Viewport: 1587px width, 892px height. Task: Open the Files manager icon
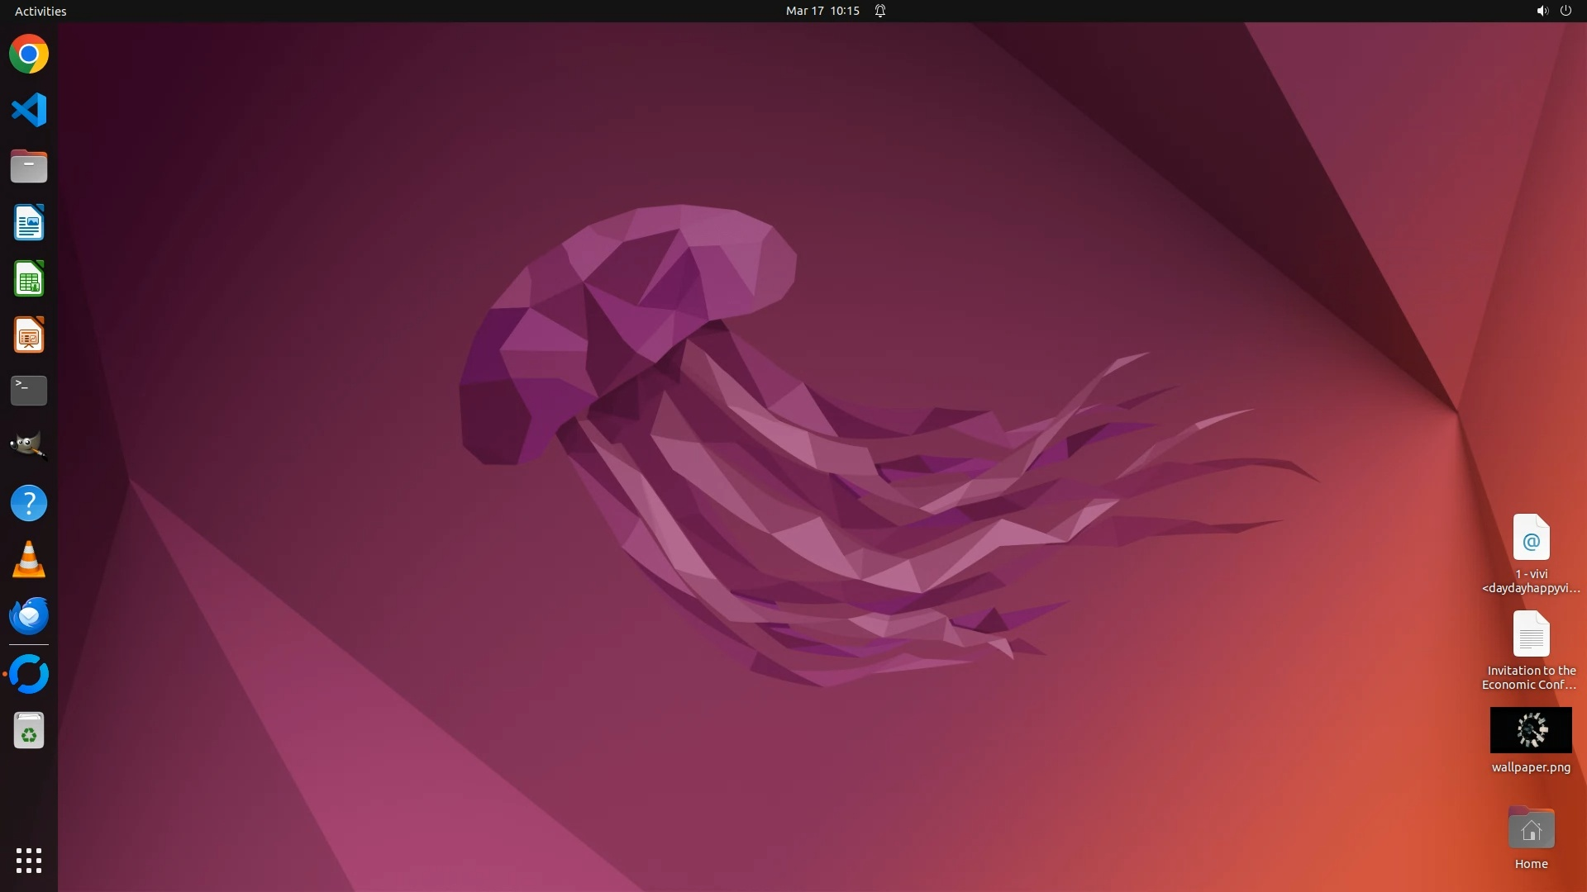(29, 167)
